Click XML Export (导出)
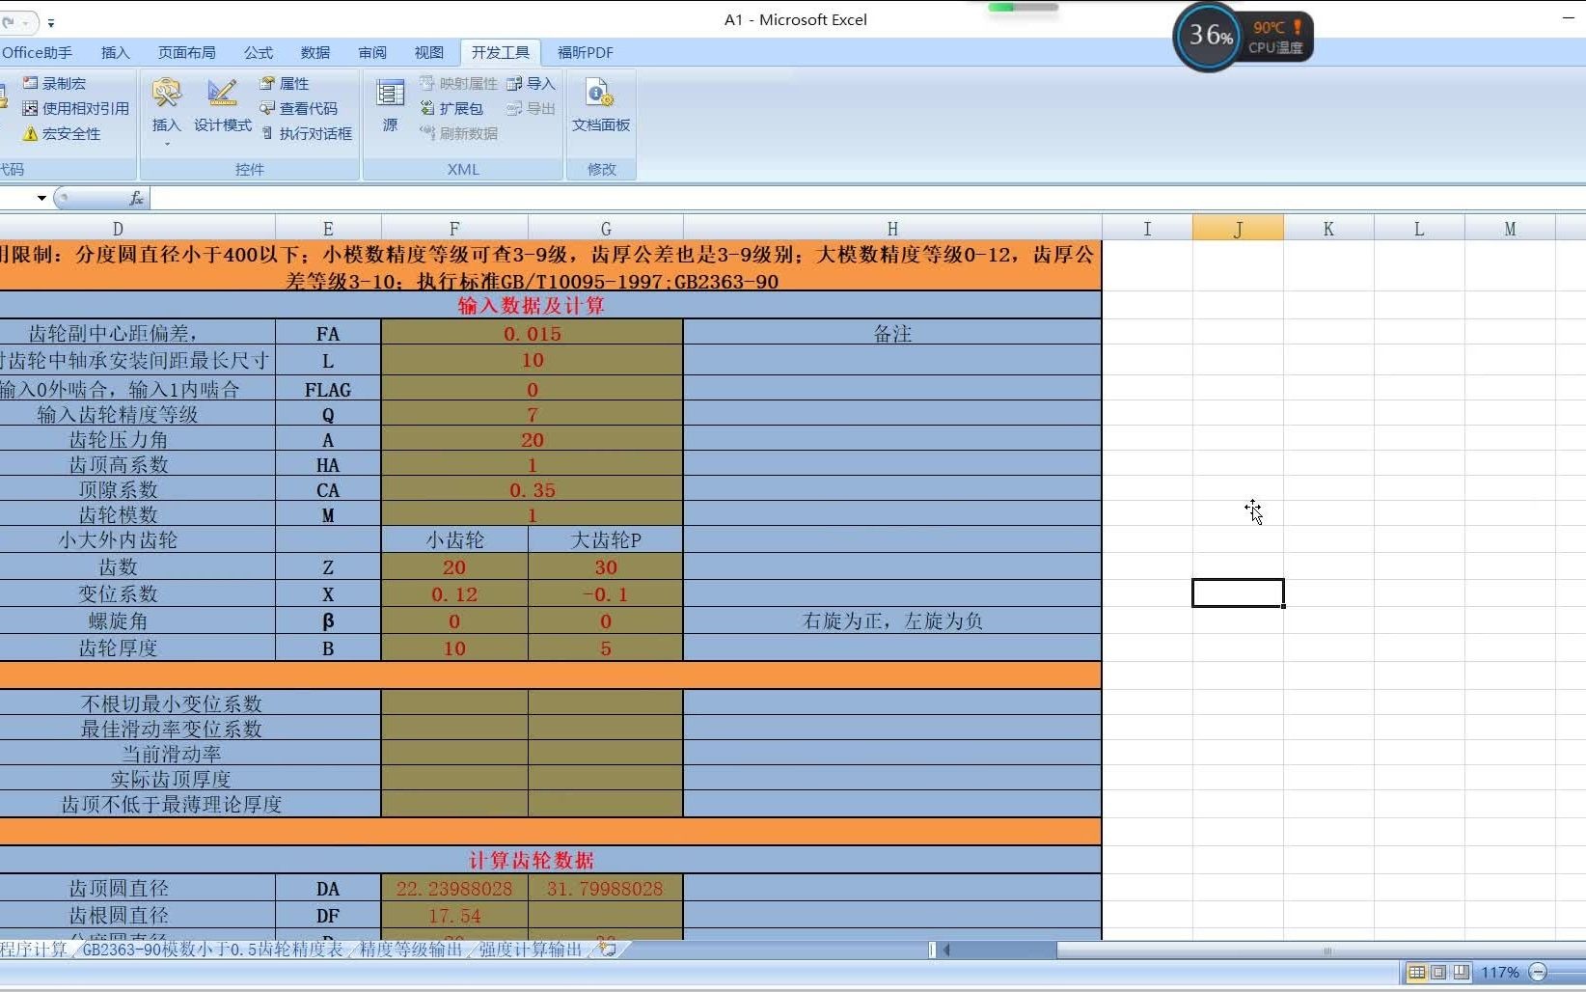Screen dimensions: 1586x992 point(531,108)
